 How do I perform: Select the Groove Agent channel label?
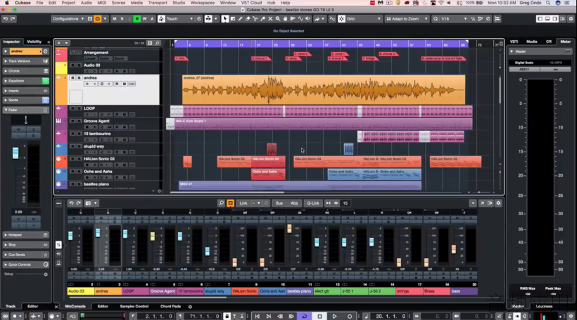point(163,291)
